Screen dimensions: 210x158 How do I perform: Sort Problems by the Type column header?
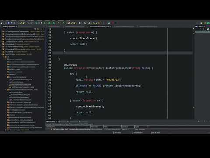click(141, 127)
